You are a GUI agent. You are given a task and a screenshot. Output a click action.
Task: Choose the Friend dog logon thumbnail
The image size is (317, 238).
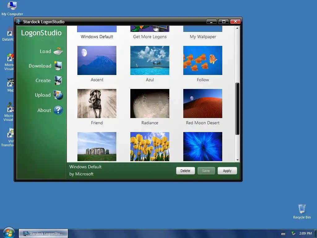coord(97,104)
